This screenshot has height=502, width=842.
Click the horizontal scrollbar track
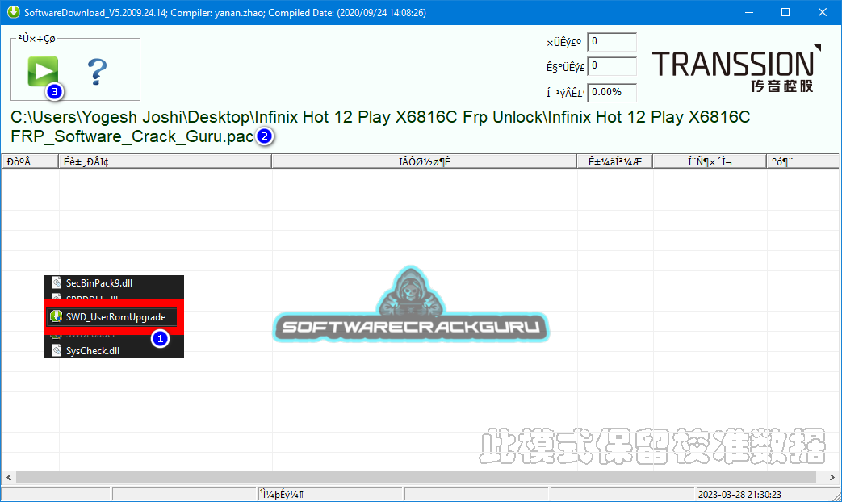417,477
